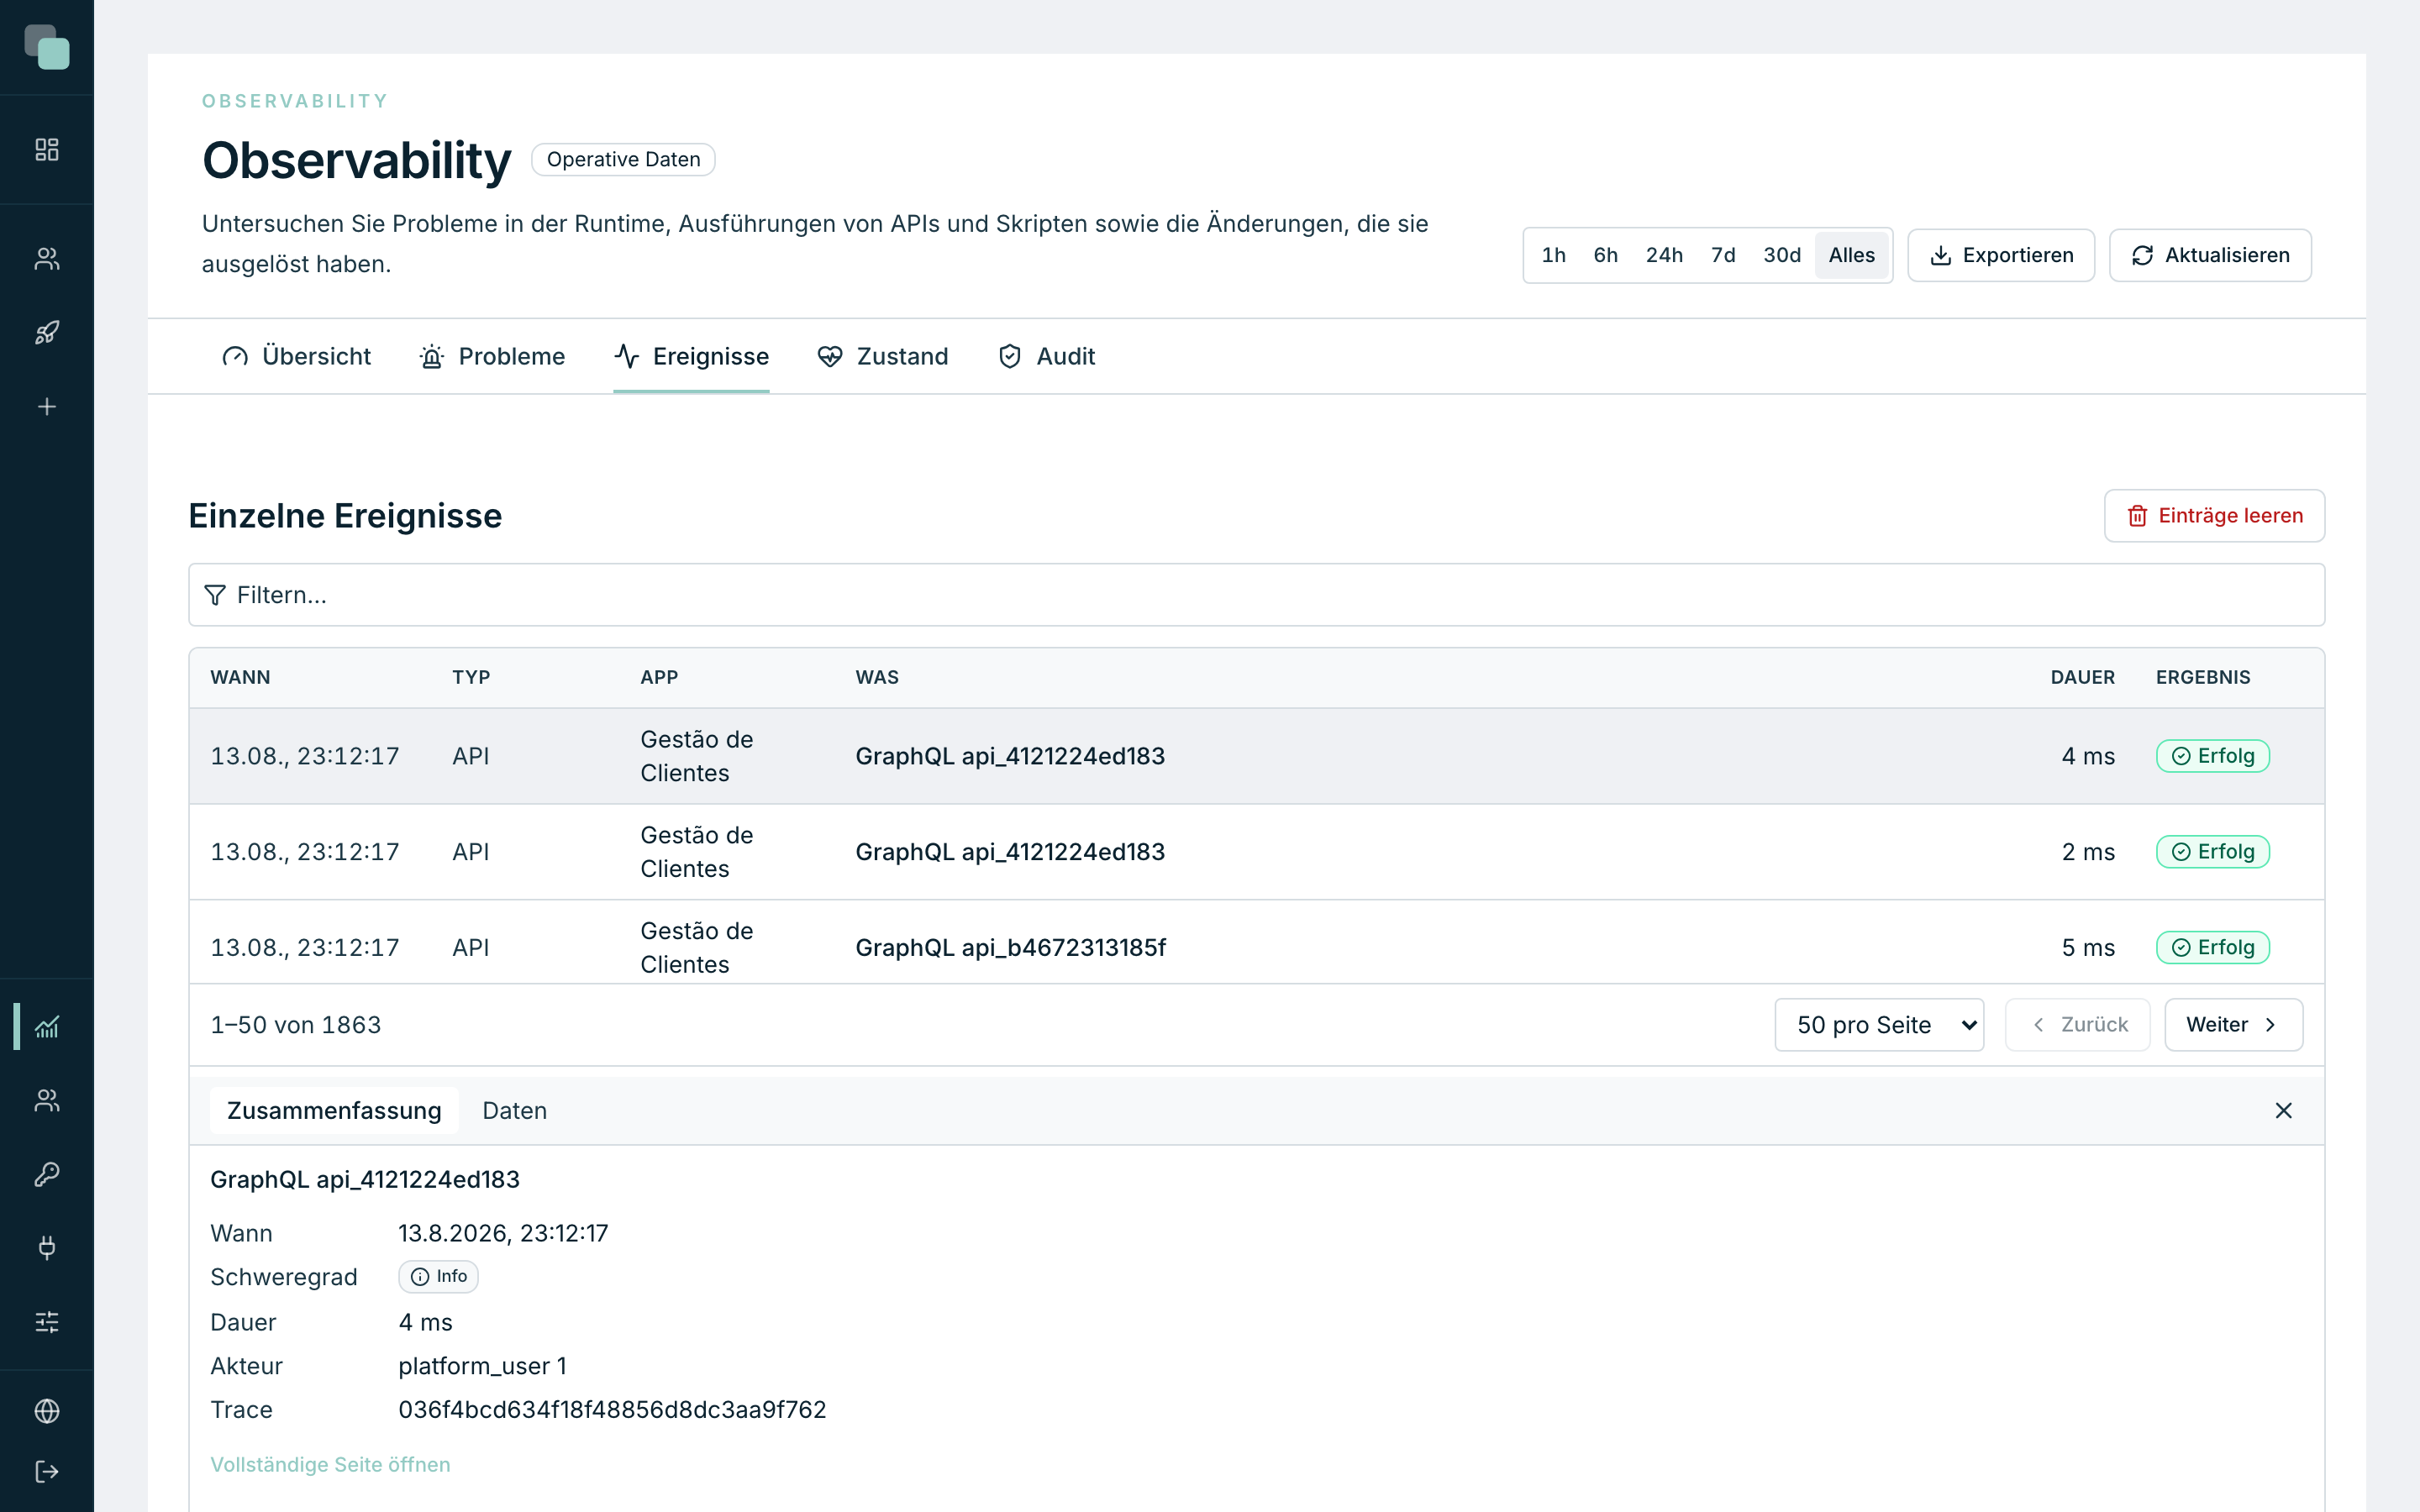Click the DAUER column header
The width and height of the screenshot is (2420, 1512).
(x=2082, y=677)
